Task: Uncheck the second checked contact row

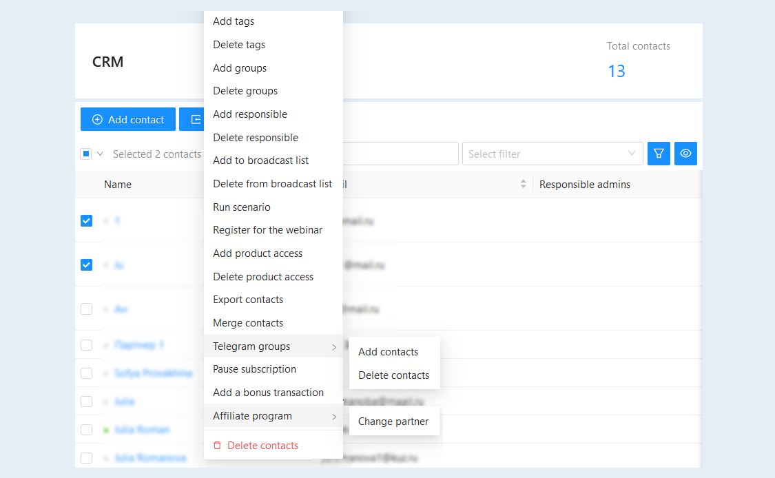Action: (87, 265)
